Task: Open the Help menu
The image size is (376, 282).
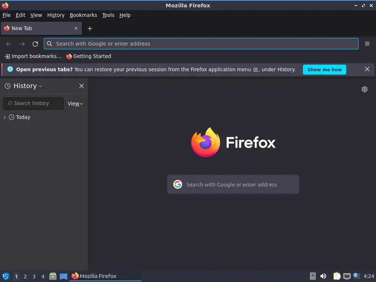Action: tap(125, 15)
